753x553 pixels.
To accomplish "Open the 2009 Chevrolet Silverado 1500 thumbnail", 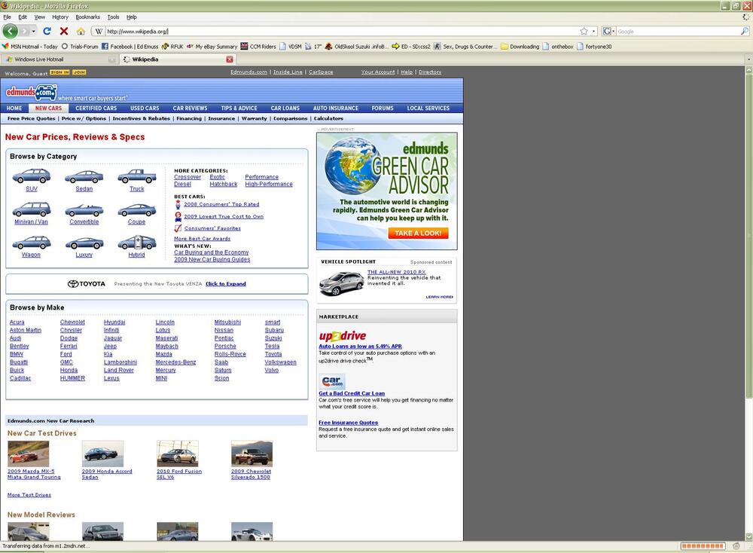I will [x=252, y=454].
